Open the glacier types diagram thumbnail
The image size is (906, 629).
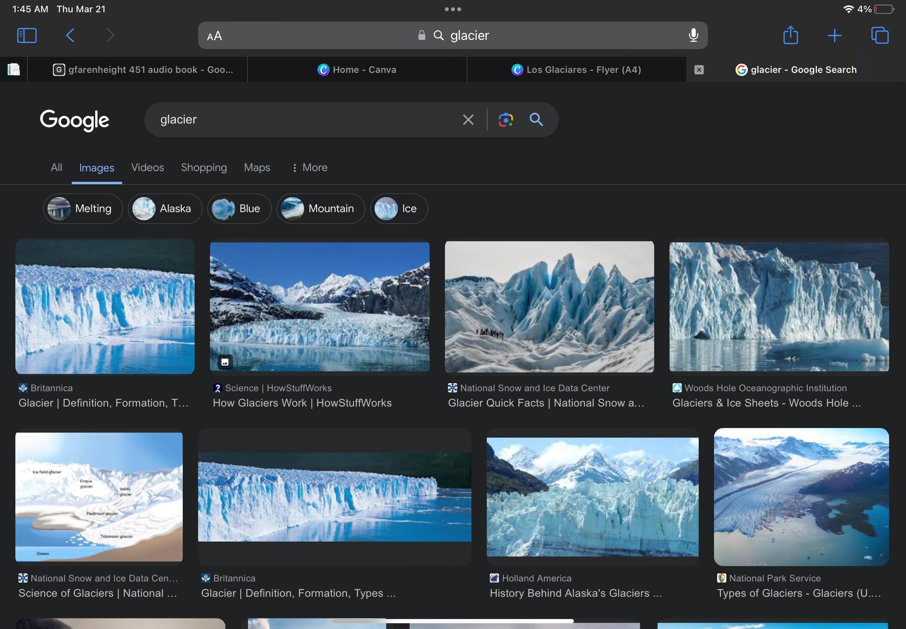(x=99, y=497)
